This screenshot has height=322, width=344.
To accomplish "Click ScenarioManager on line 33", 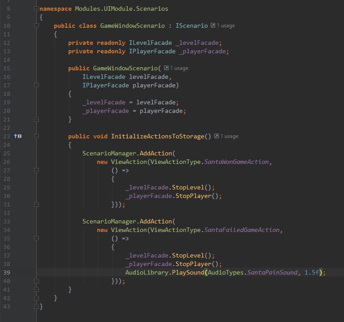I will [x=109, y=221].
